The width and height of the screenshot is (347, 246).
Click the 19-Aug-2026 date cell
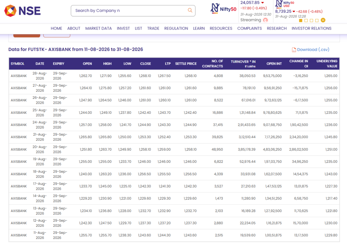click(x=40, y=162)
